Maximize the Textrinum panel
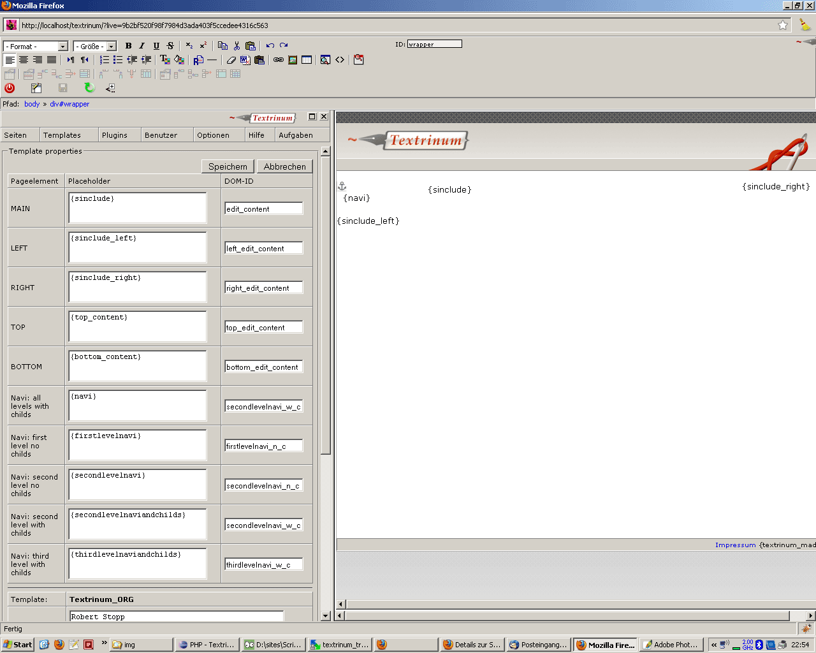The width and height of the screenshot is (816, 653). [312, 117]
